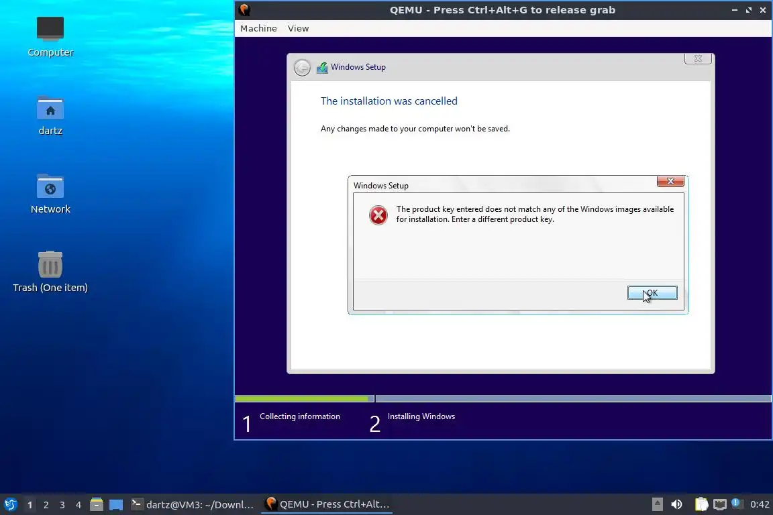Open the Network desktop icon

tap(50, 194)
